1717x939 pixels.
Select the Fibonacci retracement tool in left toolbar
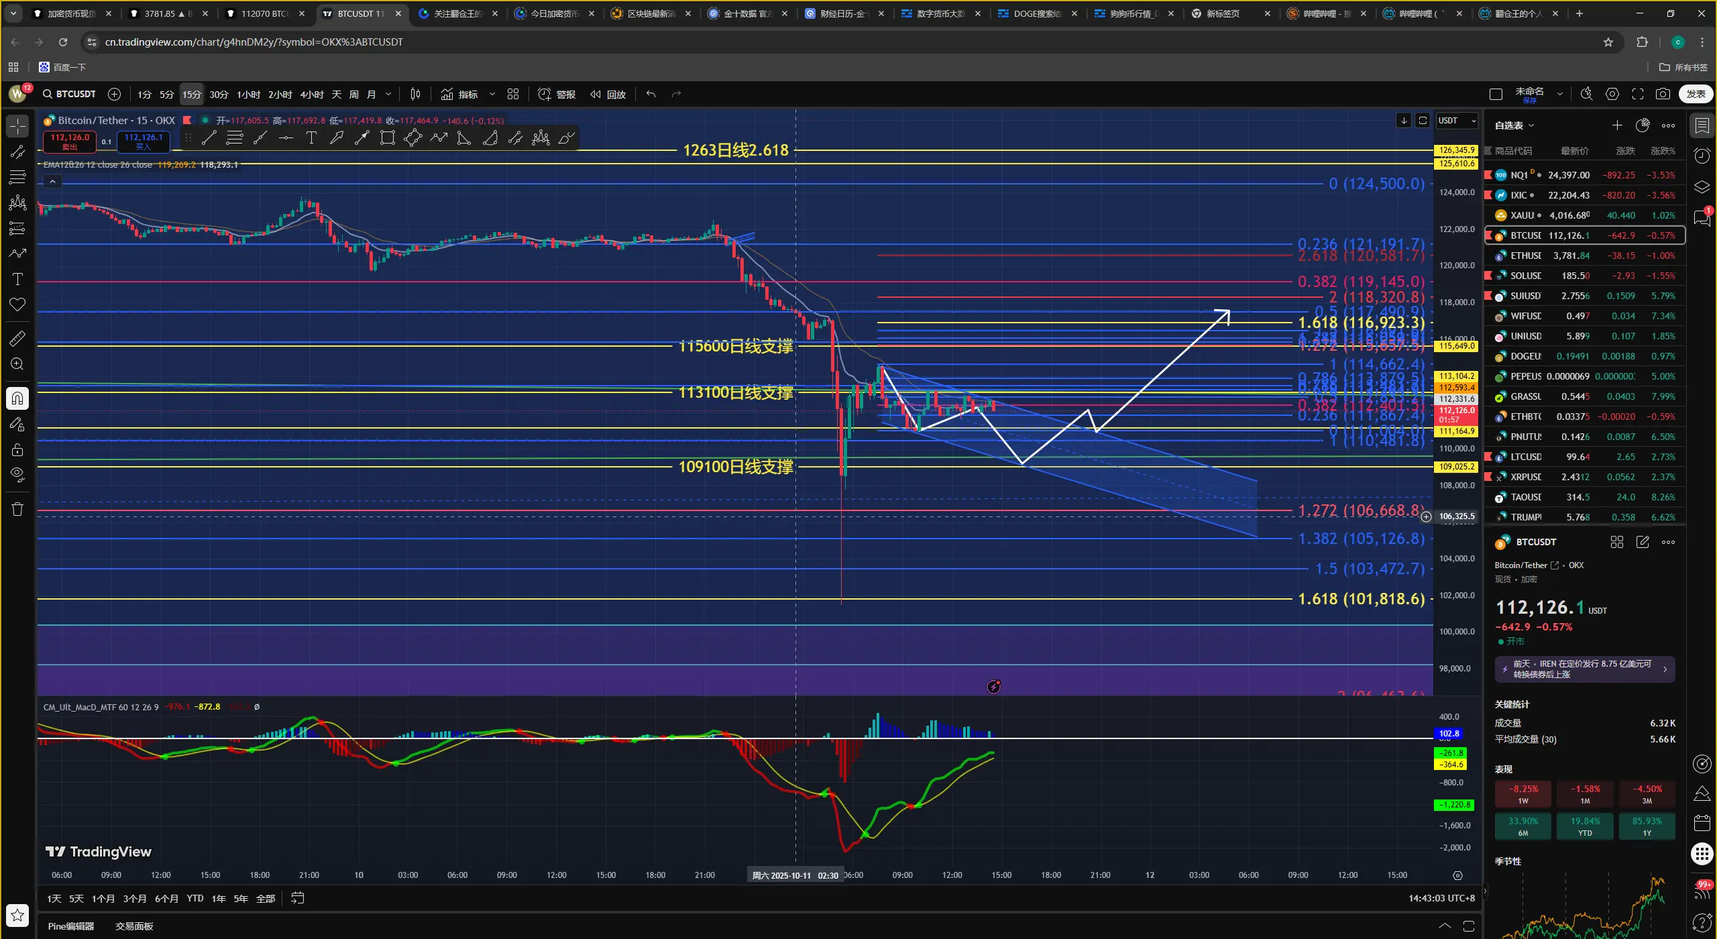[x=17, y=177]
